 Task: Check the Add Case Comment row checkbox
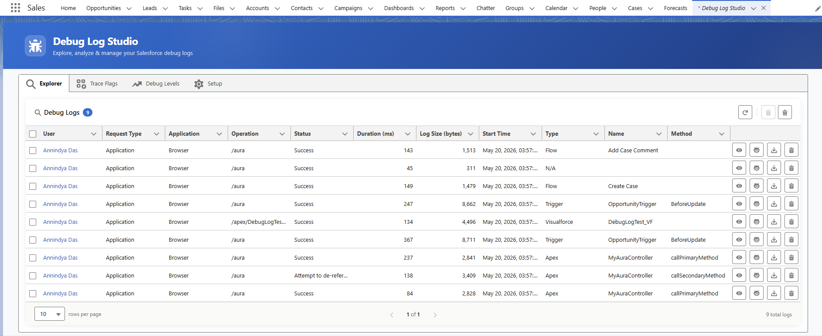[33, 151]
